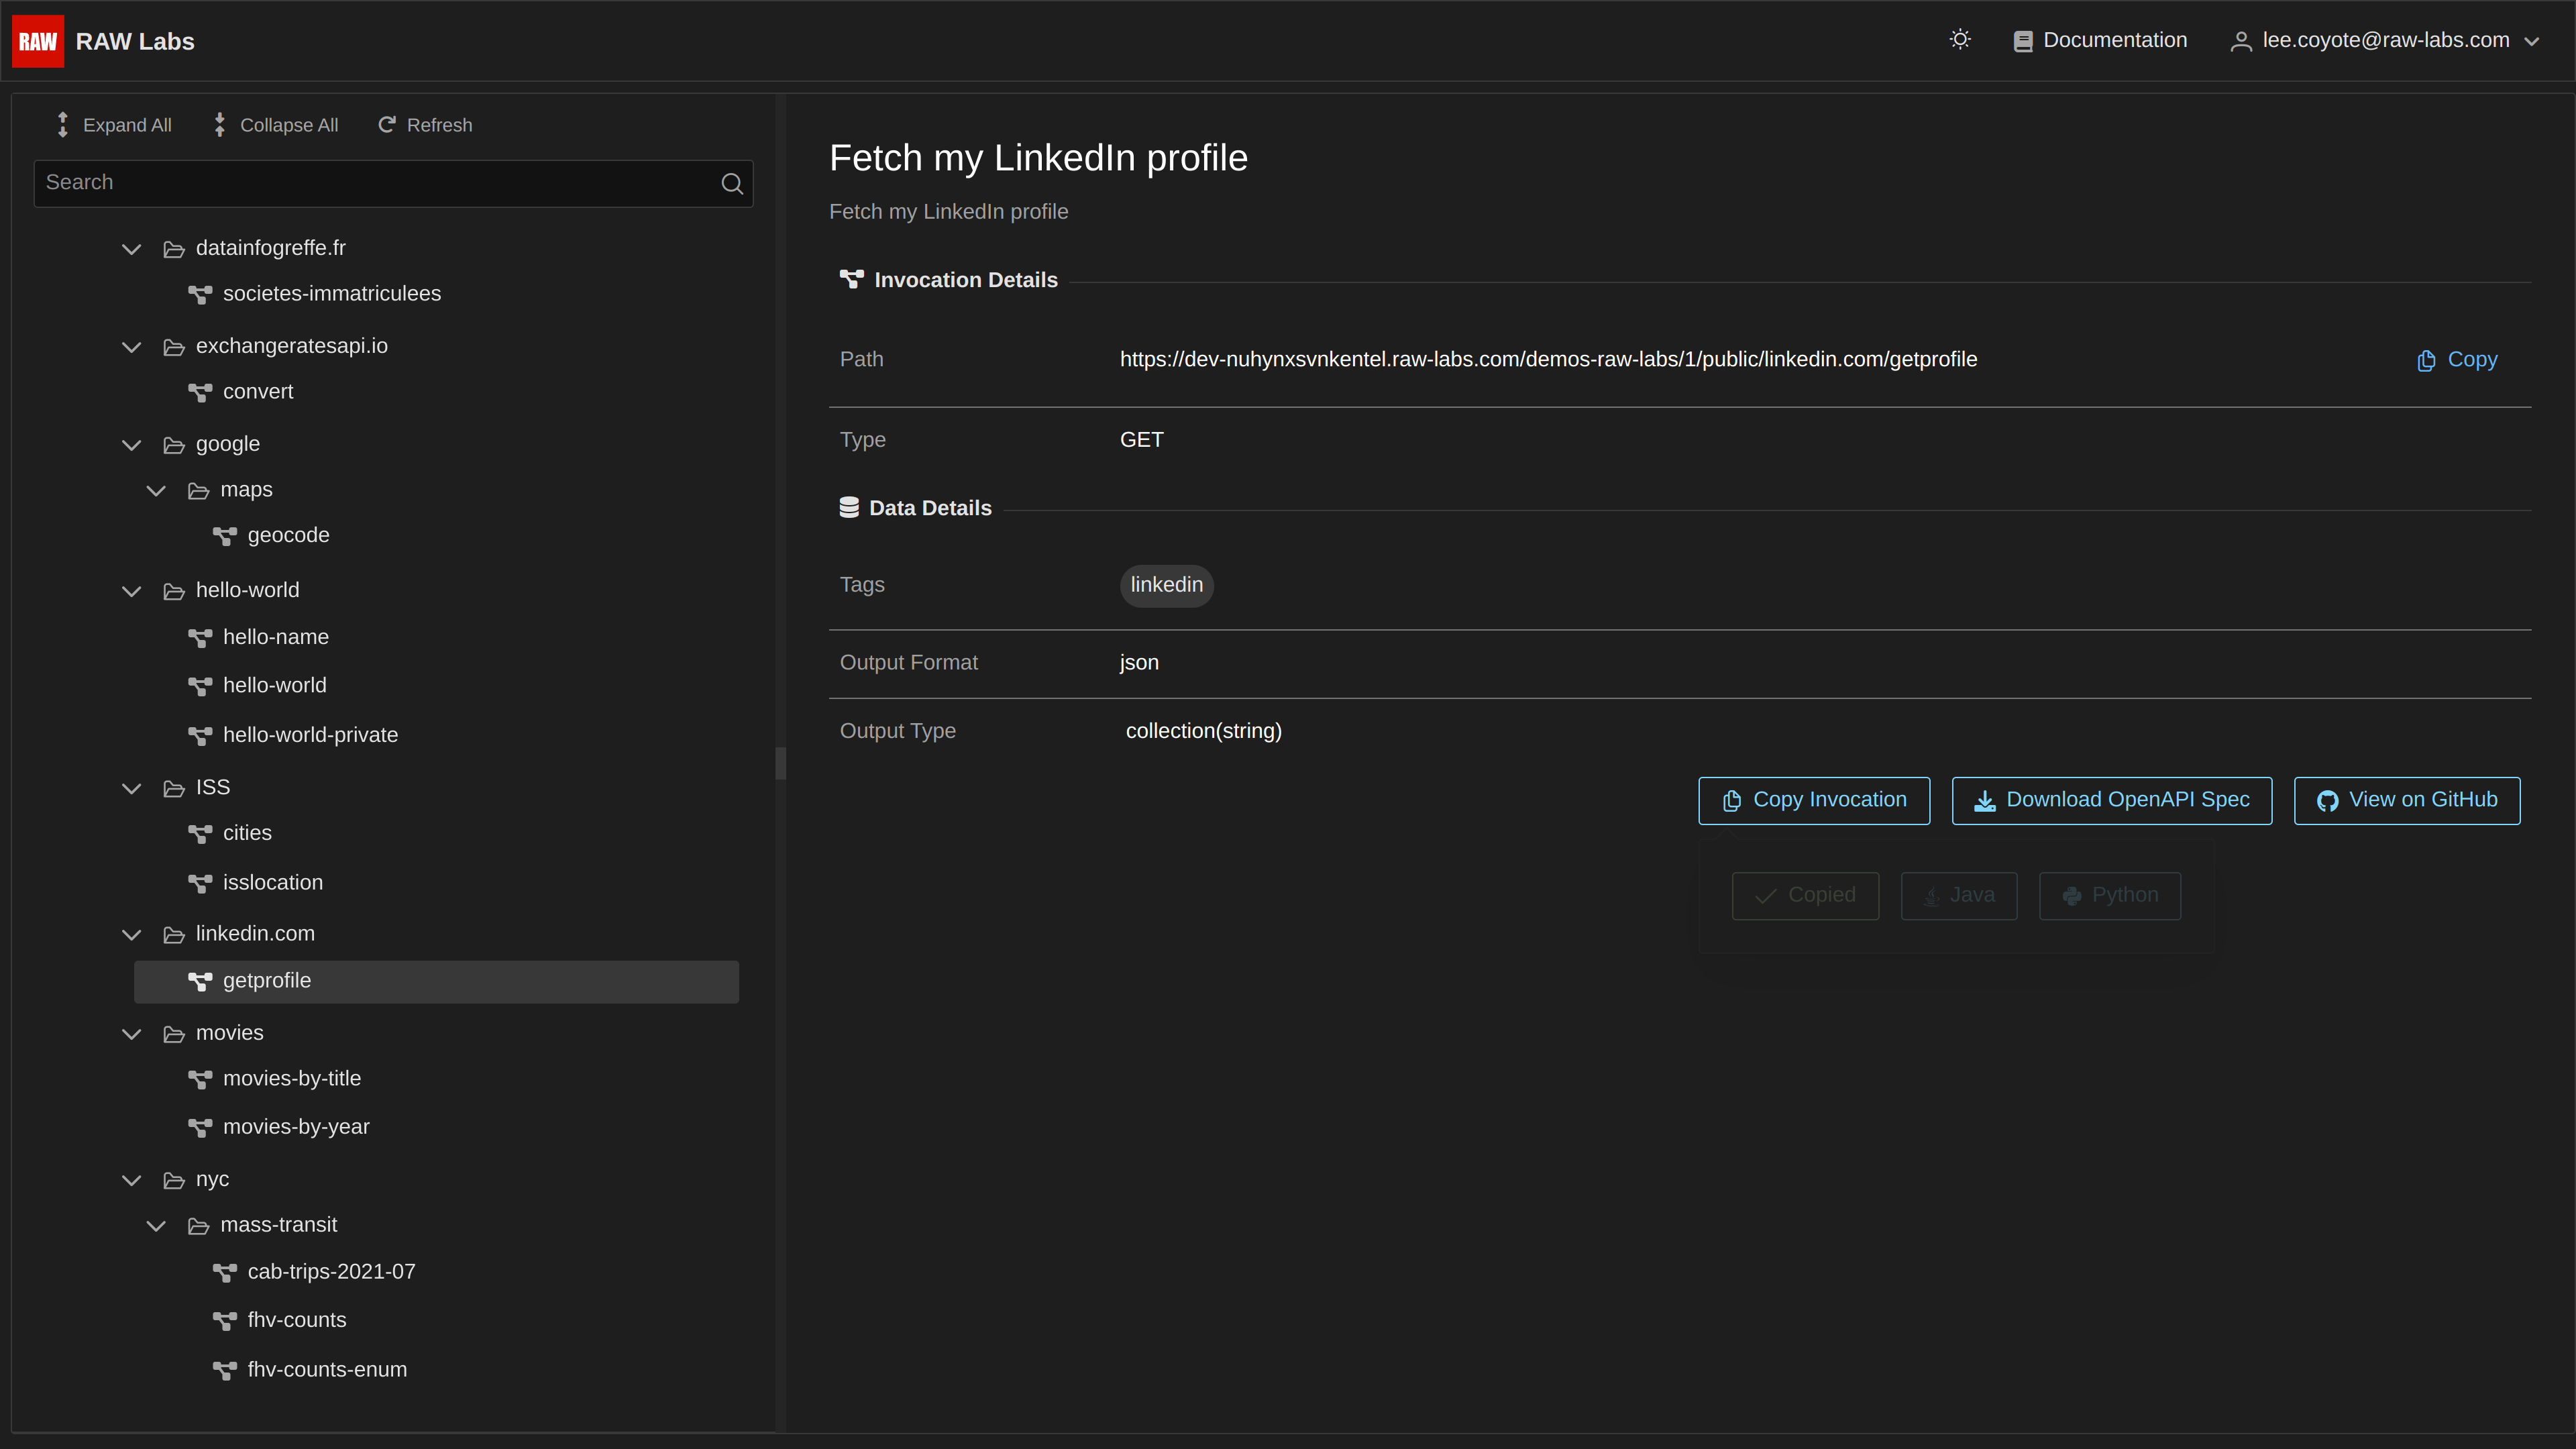Click the json output format value
Screen dimensions: 2576x1449
[x=1139, y=663]
